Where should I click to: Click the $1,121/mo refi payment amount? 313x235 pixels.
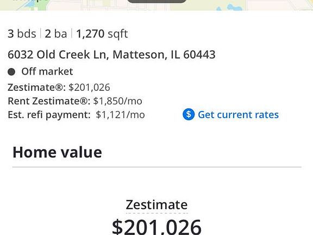click(x=121, y=115)
